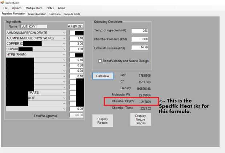The width and height of the screenshot is (225, 153).
Task: Expand the AMMONIUM PERCHLORATE ingredient dropdown
Action: (x=36, y=33)
